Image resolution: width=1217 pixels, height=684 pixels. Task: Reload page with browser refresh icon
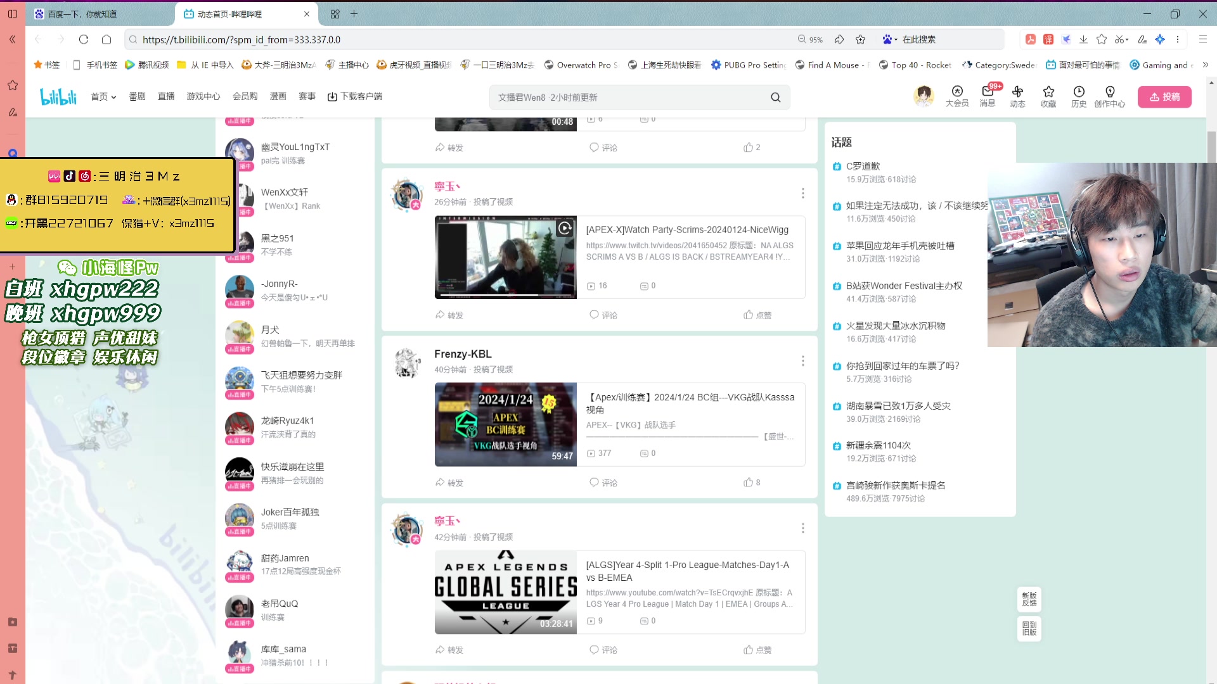point(84,39)
